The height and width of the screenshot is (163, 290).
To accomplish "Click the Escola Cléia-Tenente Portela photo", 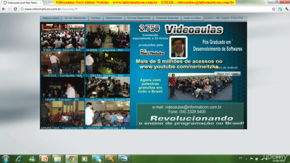I will coord(108,87).
